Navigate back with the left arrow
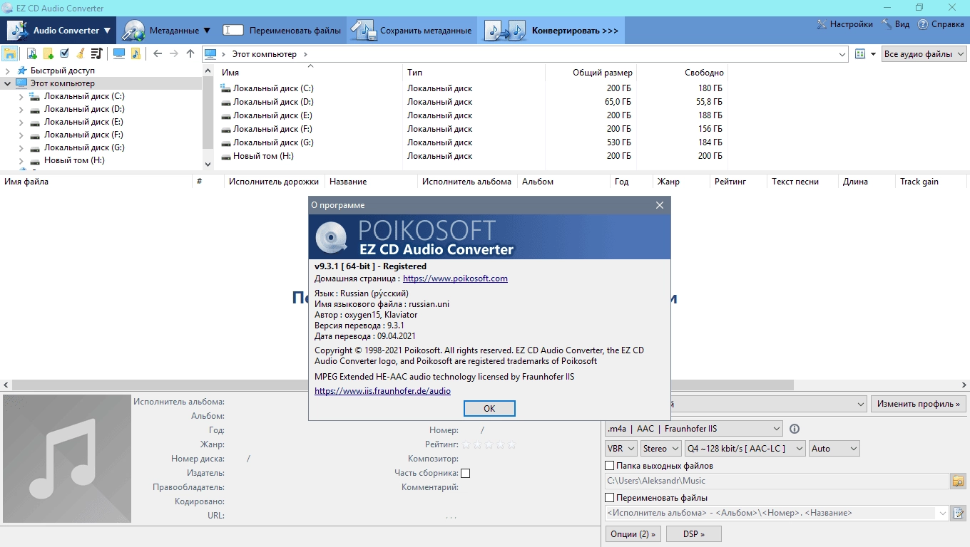Viewport: 970px width, 547px height. point(158,53)
